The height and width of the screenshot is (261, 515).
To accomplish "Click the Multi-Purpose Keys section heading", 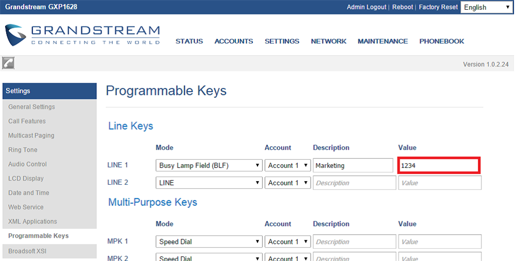I will tap(153, 202).
